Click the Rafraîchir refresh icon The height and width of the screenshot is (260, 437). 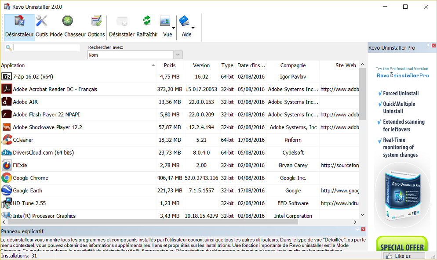pyautogui.click(x=147, y=21)
